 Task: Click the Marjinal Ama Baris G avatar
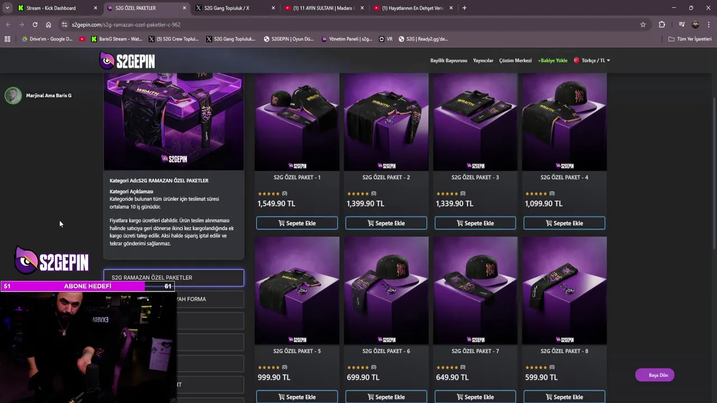(x=13, y=96)
